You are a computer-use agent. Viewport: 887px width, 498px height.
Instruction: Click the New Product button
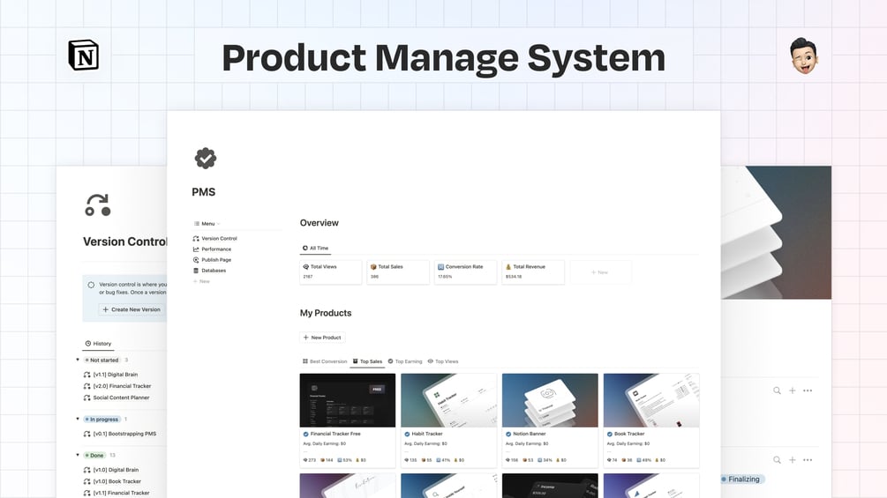click(322, 338)
